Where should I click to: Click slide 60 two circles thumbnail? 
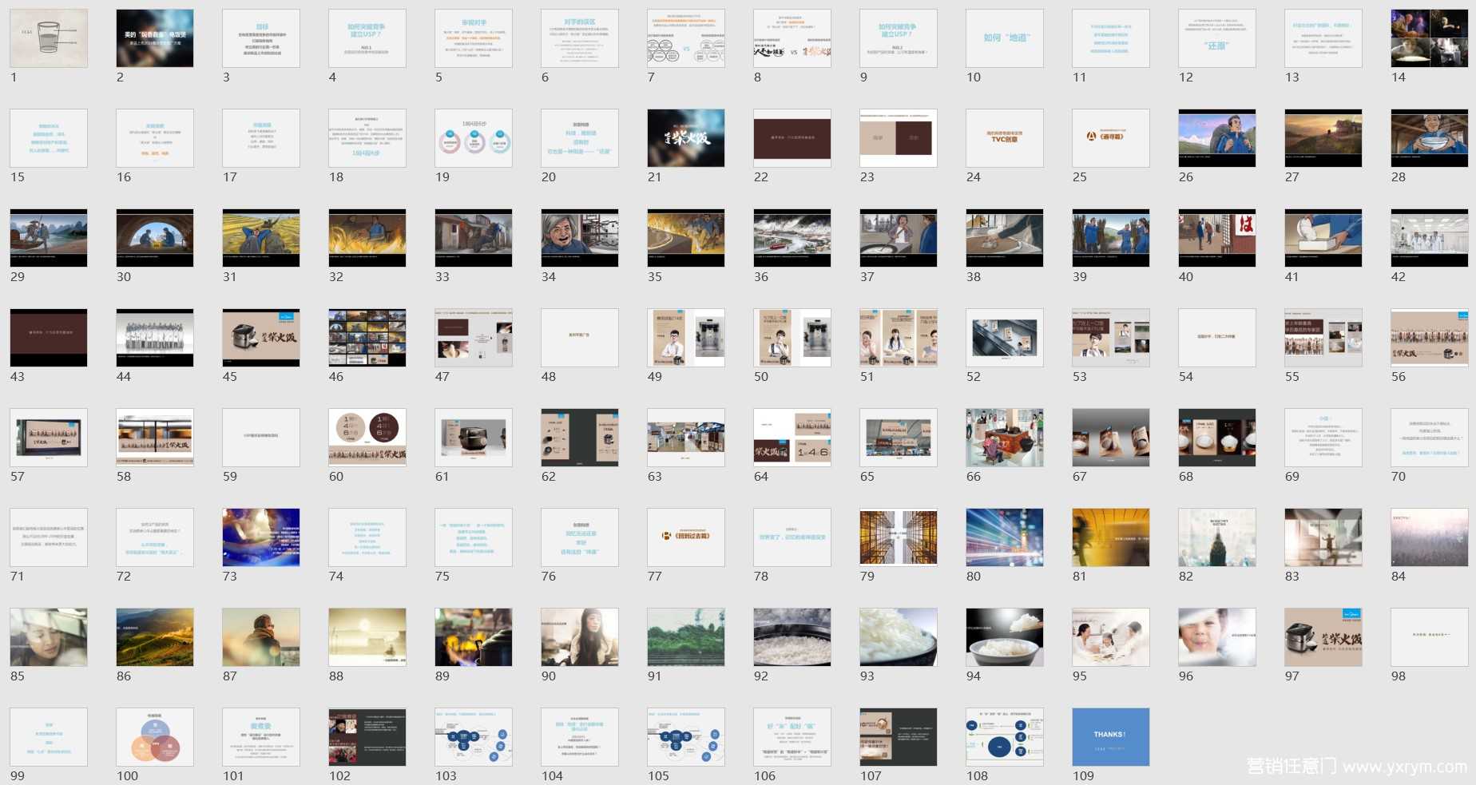point(367,438)
